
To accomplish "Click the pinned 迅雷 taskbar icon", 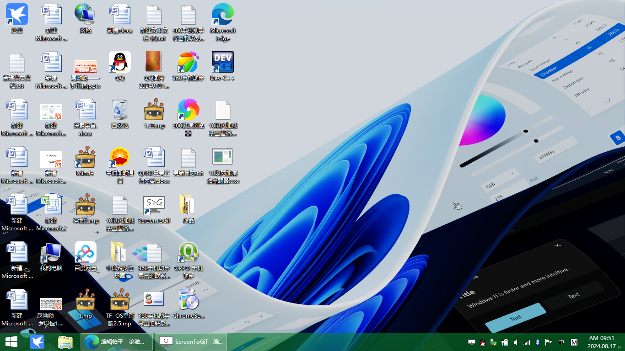I will 37,341.
